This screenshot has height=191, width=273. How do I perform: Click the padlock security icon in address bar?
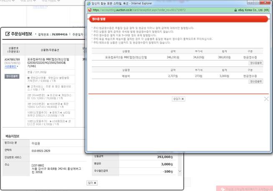click(x=235, y=10)
